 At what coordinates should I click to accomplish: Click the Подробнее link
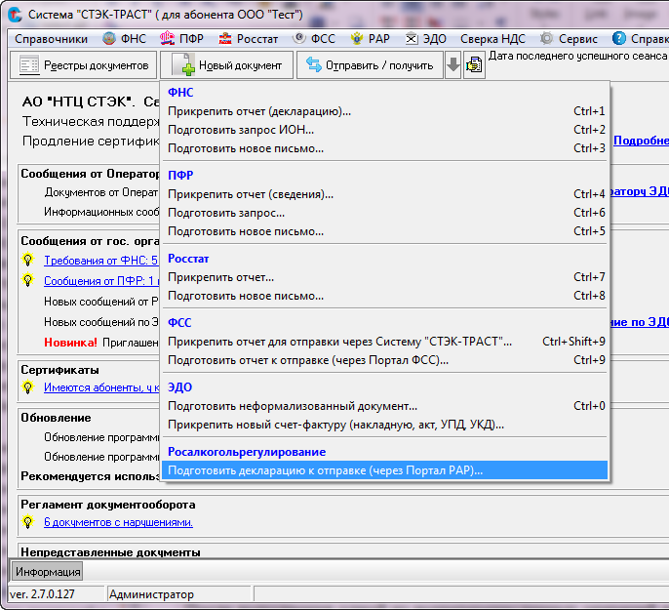click(x=641, y=141)
